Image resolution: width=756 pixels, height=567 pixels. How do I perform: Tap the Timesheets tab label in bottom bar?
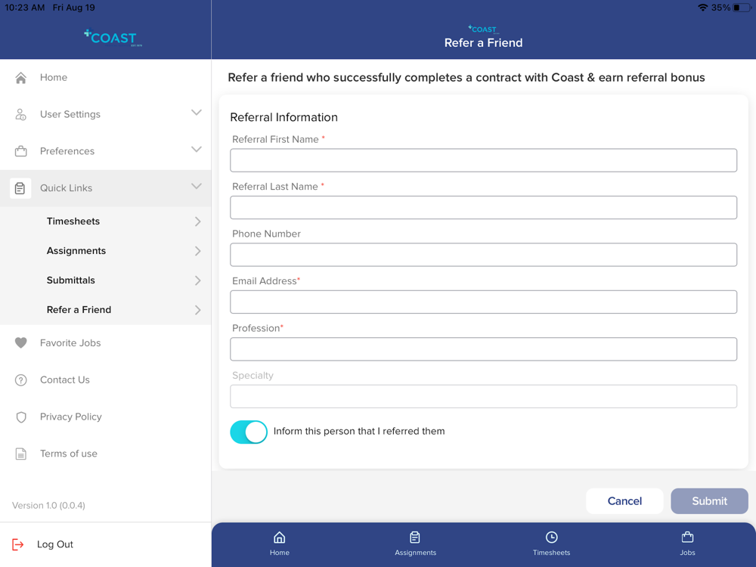[x=552, y=553]
